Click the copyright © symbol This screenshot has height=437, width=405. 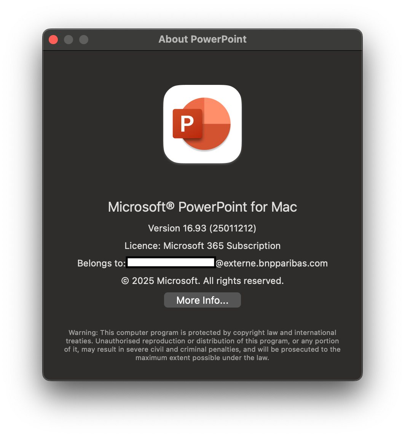(125, 281)
